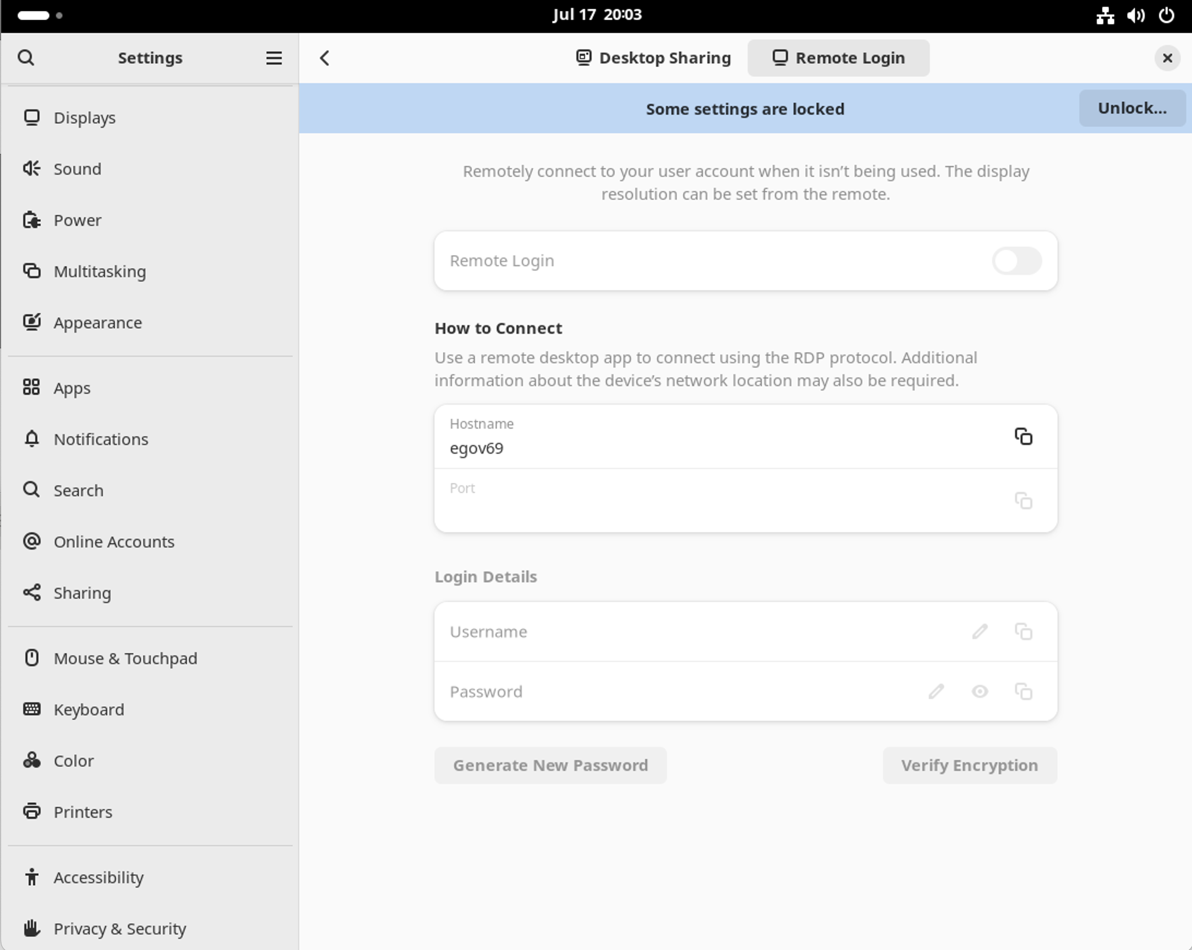Viewport: 1192px width, 950px height.
Task: Open the system power menu
Action: tap(1166, 15)
